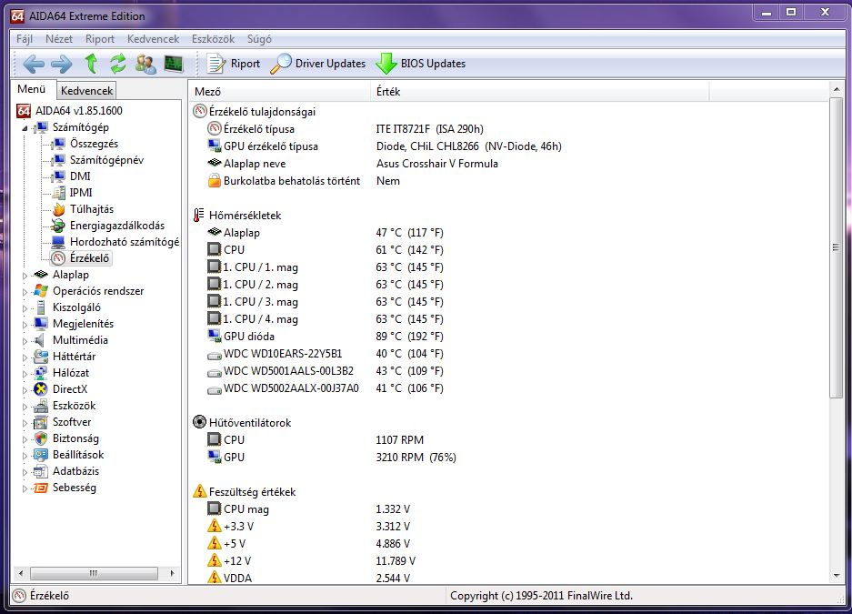Open the Súgó menu

(x=259, y=39)
